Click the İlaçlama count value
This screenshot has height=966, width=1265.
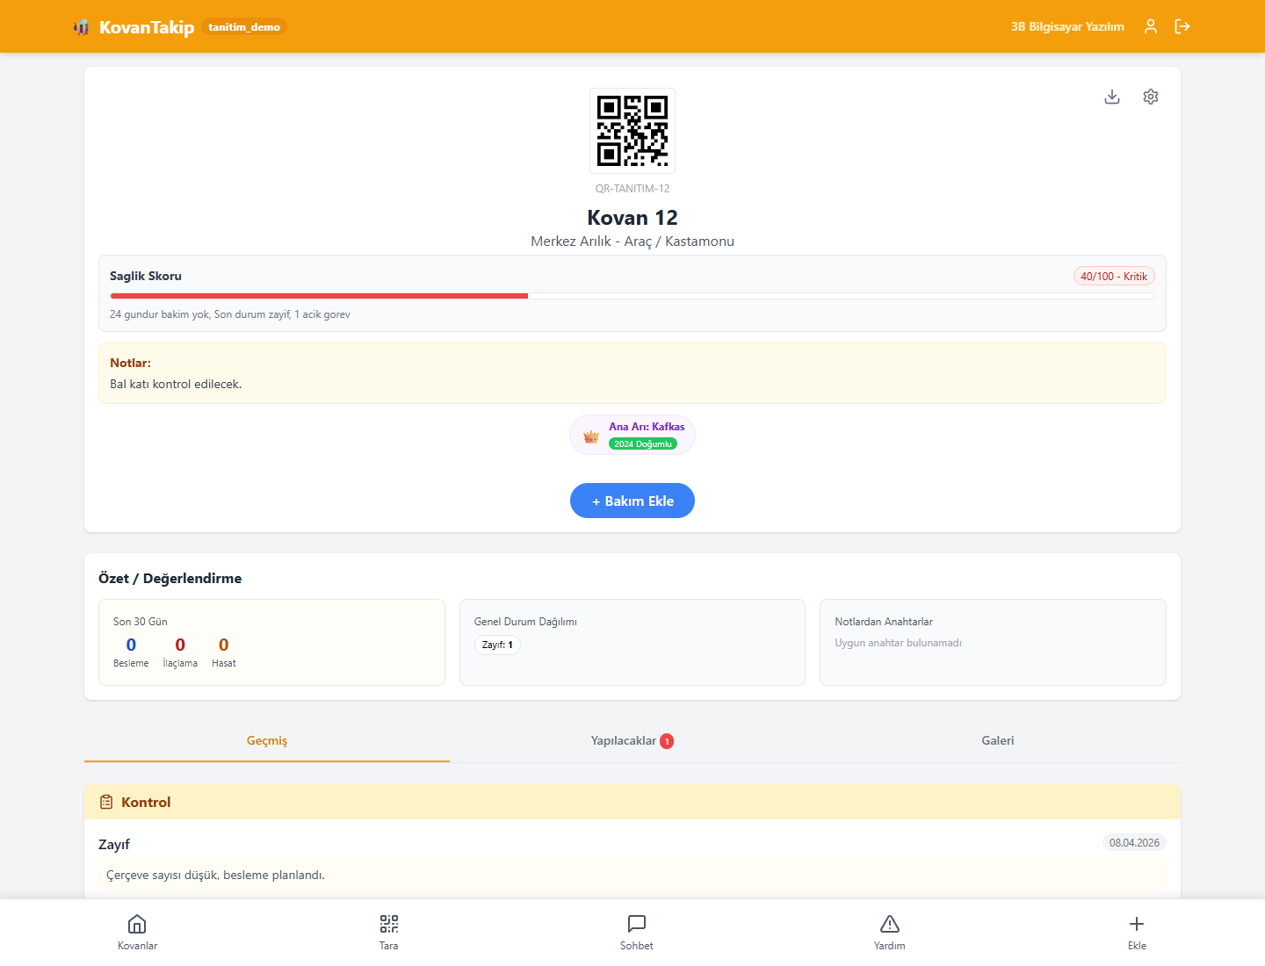[x=180, y=645]
